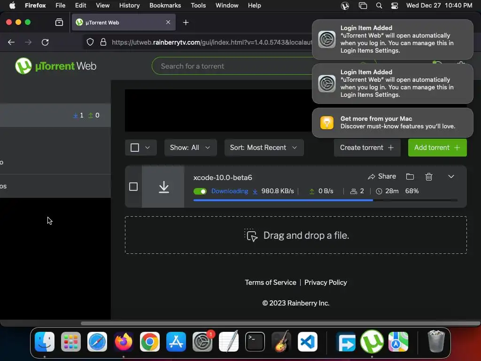Screen dimensions: 481x361
Task: Open the Window menu
Action: [227, 5]
